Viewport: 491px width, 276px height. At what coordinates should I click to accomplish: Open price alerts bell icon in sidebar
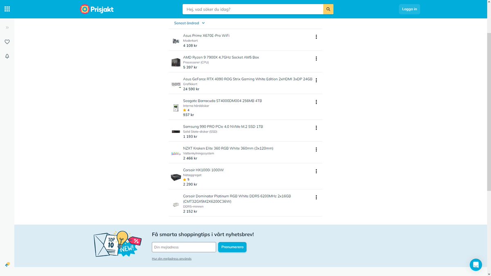7,56
